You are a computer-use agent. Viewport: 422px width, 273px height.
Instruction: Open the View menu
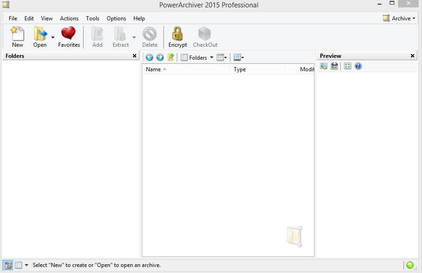tap(47, 19)
